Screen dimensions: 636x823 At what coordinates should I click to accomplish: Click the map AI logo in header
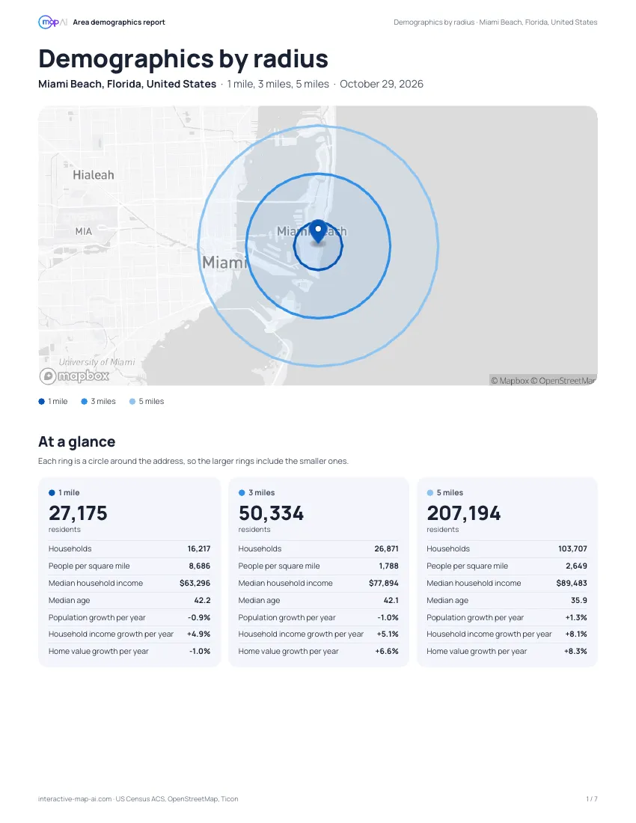tap(52, 22)
